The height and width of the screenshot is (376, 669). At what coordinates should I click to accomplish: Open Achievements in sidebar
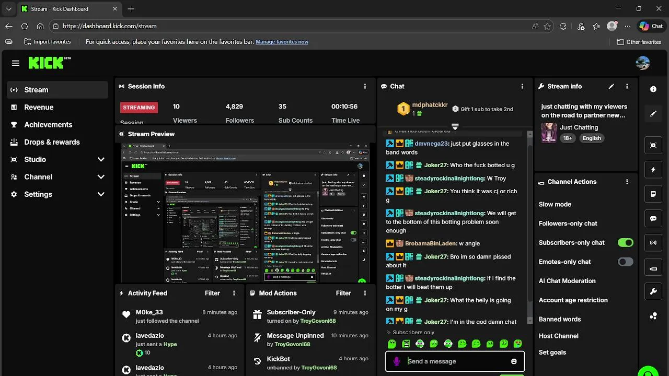pos(57,124)
